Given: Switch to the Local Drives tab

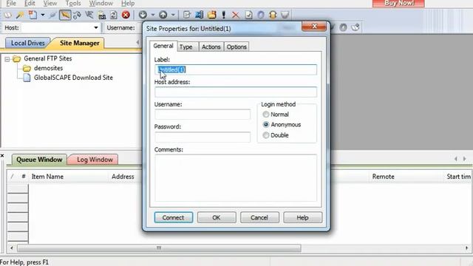Looking at the screenshot, I should [x=28, y=43].
